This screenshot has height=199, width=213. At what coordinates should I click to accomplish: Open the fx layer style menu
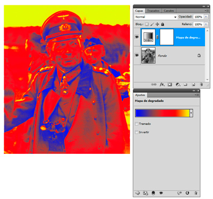click(162, 84)
